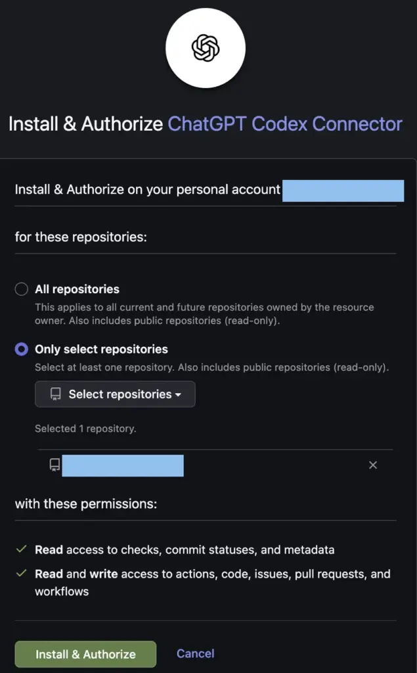The image size is (417, 673).
Task: Click the checkmark next to Read access to checks
Action: [x=21, y=549]
